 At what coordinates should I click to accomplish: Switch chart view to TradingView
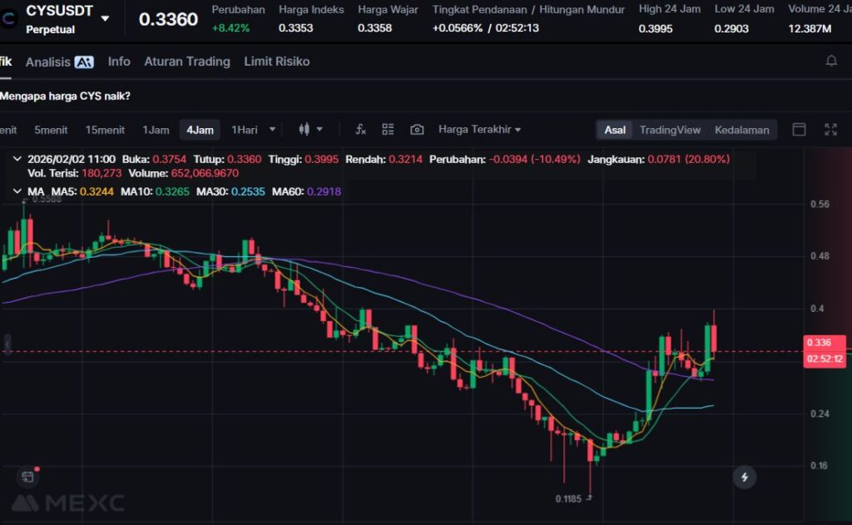[670, 130]
